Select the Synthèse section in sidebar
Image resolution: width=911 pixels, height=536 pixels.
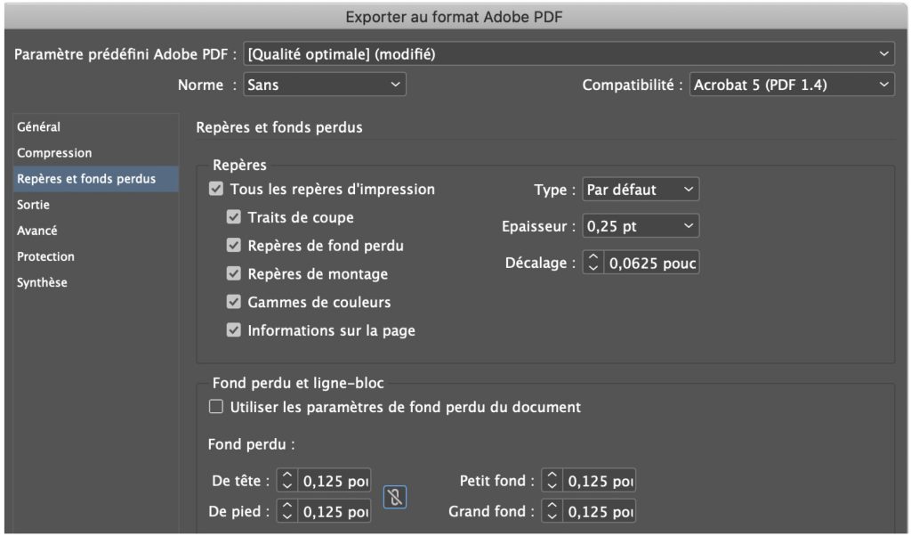pyautogui.click(x=42, y=282)
